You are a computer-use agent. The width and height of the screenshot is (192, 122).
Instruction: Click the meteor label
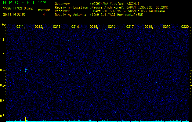tap(44, 10)
